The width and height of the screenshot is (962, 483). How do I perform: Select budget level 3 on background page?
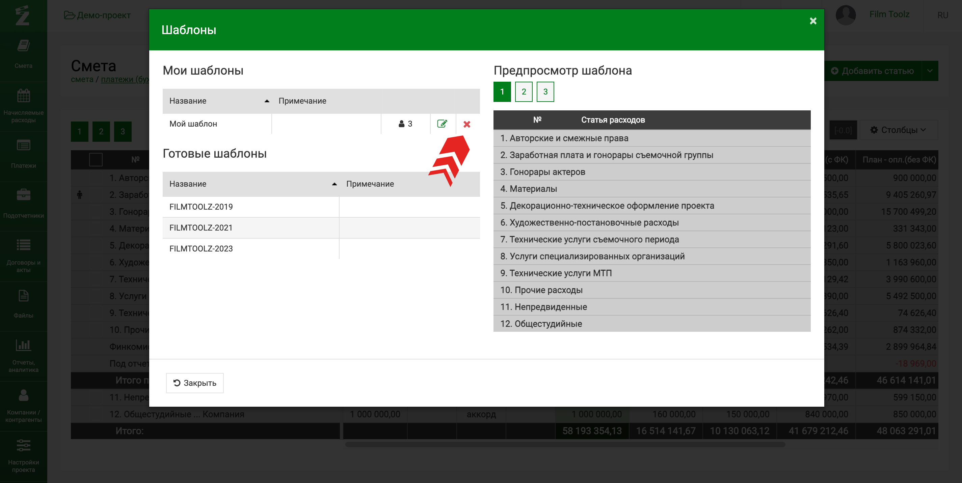click(x=123, y=132)
